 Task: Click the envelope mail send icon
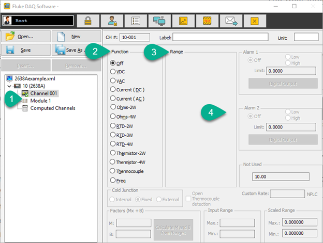[x=231, y=21]
